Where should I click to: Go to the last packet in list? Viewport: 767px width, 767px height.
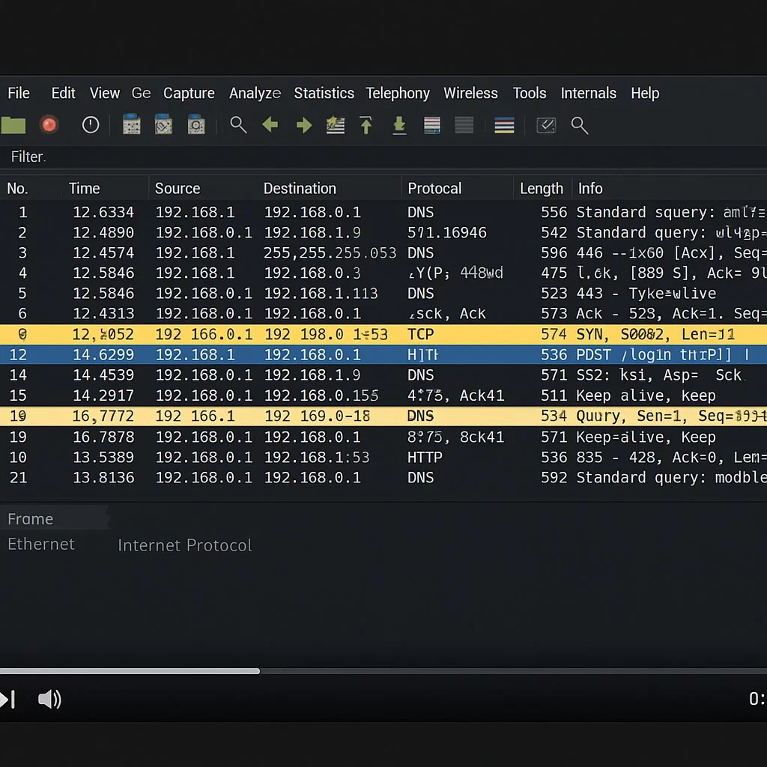399,125
